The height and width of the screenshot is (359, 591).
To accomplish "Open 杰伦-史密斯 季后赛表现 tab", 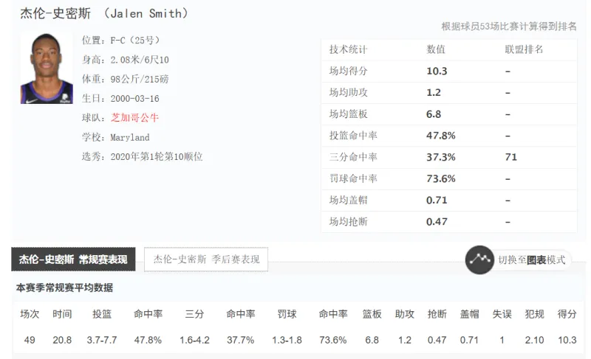I will tap(206, 259).
